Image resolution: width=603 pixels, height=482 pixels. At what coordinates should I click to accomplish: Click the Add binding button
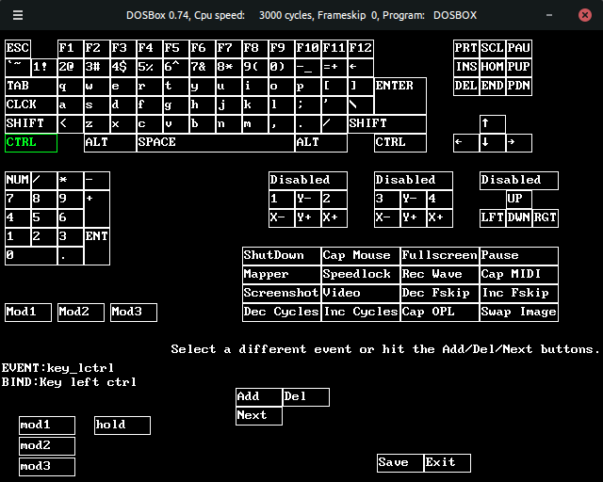click(x=259, y=397)
